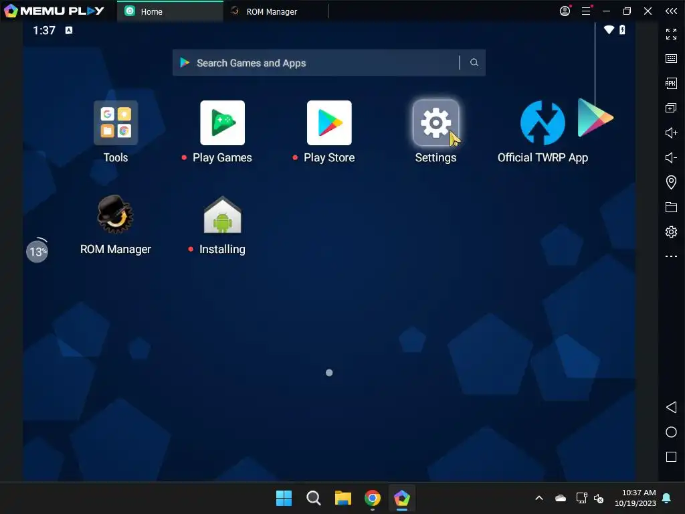This screenshot has width=685, height=514.
Task: Click the battery status icon
Action: [622, 29]
